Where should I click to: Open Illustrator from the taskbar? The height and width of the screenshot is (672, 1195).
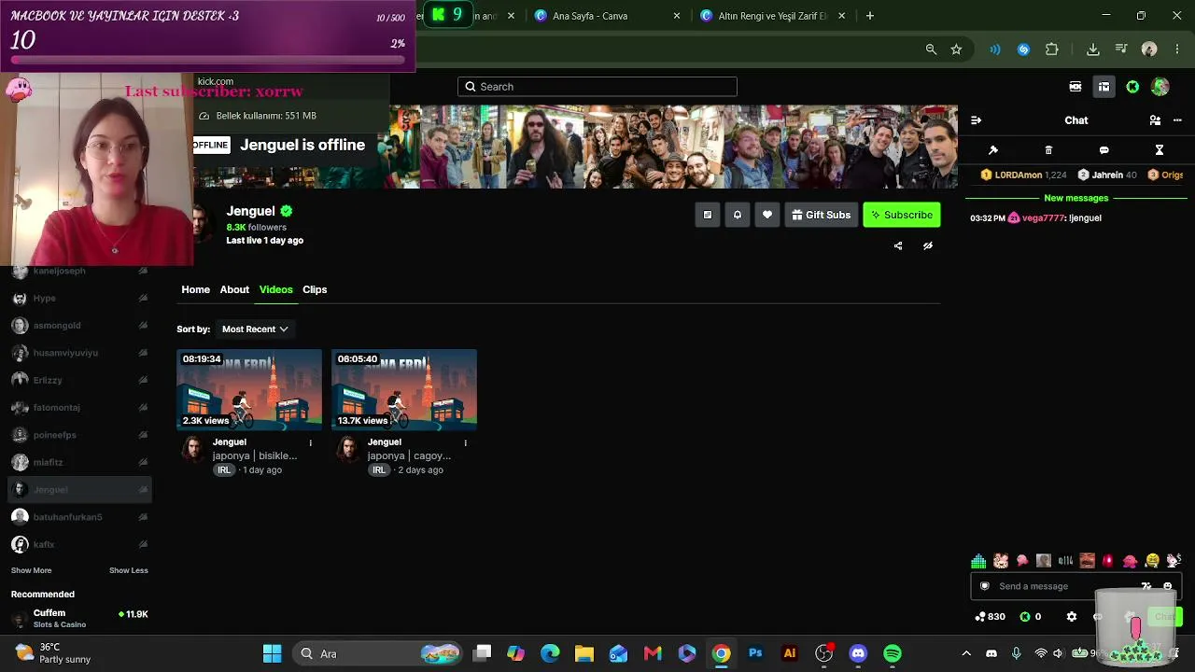(x=790, y=653)
